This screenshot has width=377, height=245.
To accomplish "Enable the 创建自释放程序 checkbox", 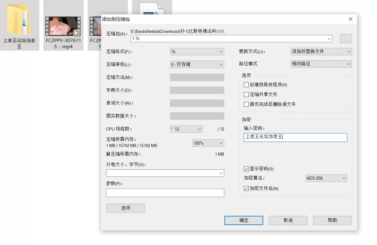I will [246, 85].
